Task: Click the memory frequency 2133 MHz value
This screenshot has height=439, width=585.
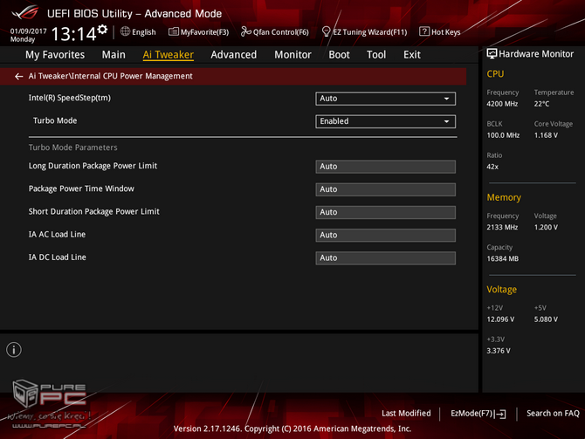Action: (x=502, y=227)
